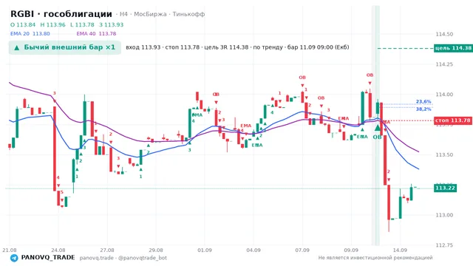This screenshot has width=473, height=266.
Task: Click the 14.09 date axis label
Action: (x=400, y=250)
